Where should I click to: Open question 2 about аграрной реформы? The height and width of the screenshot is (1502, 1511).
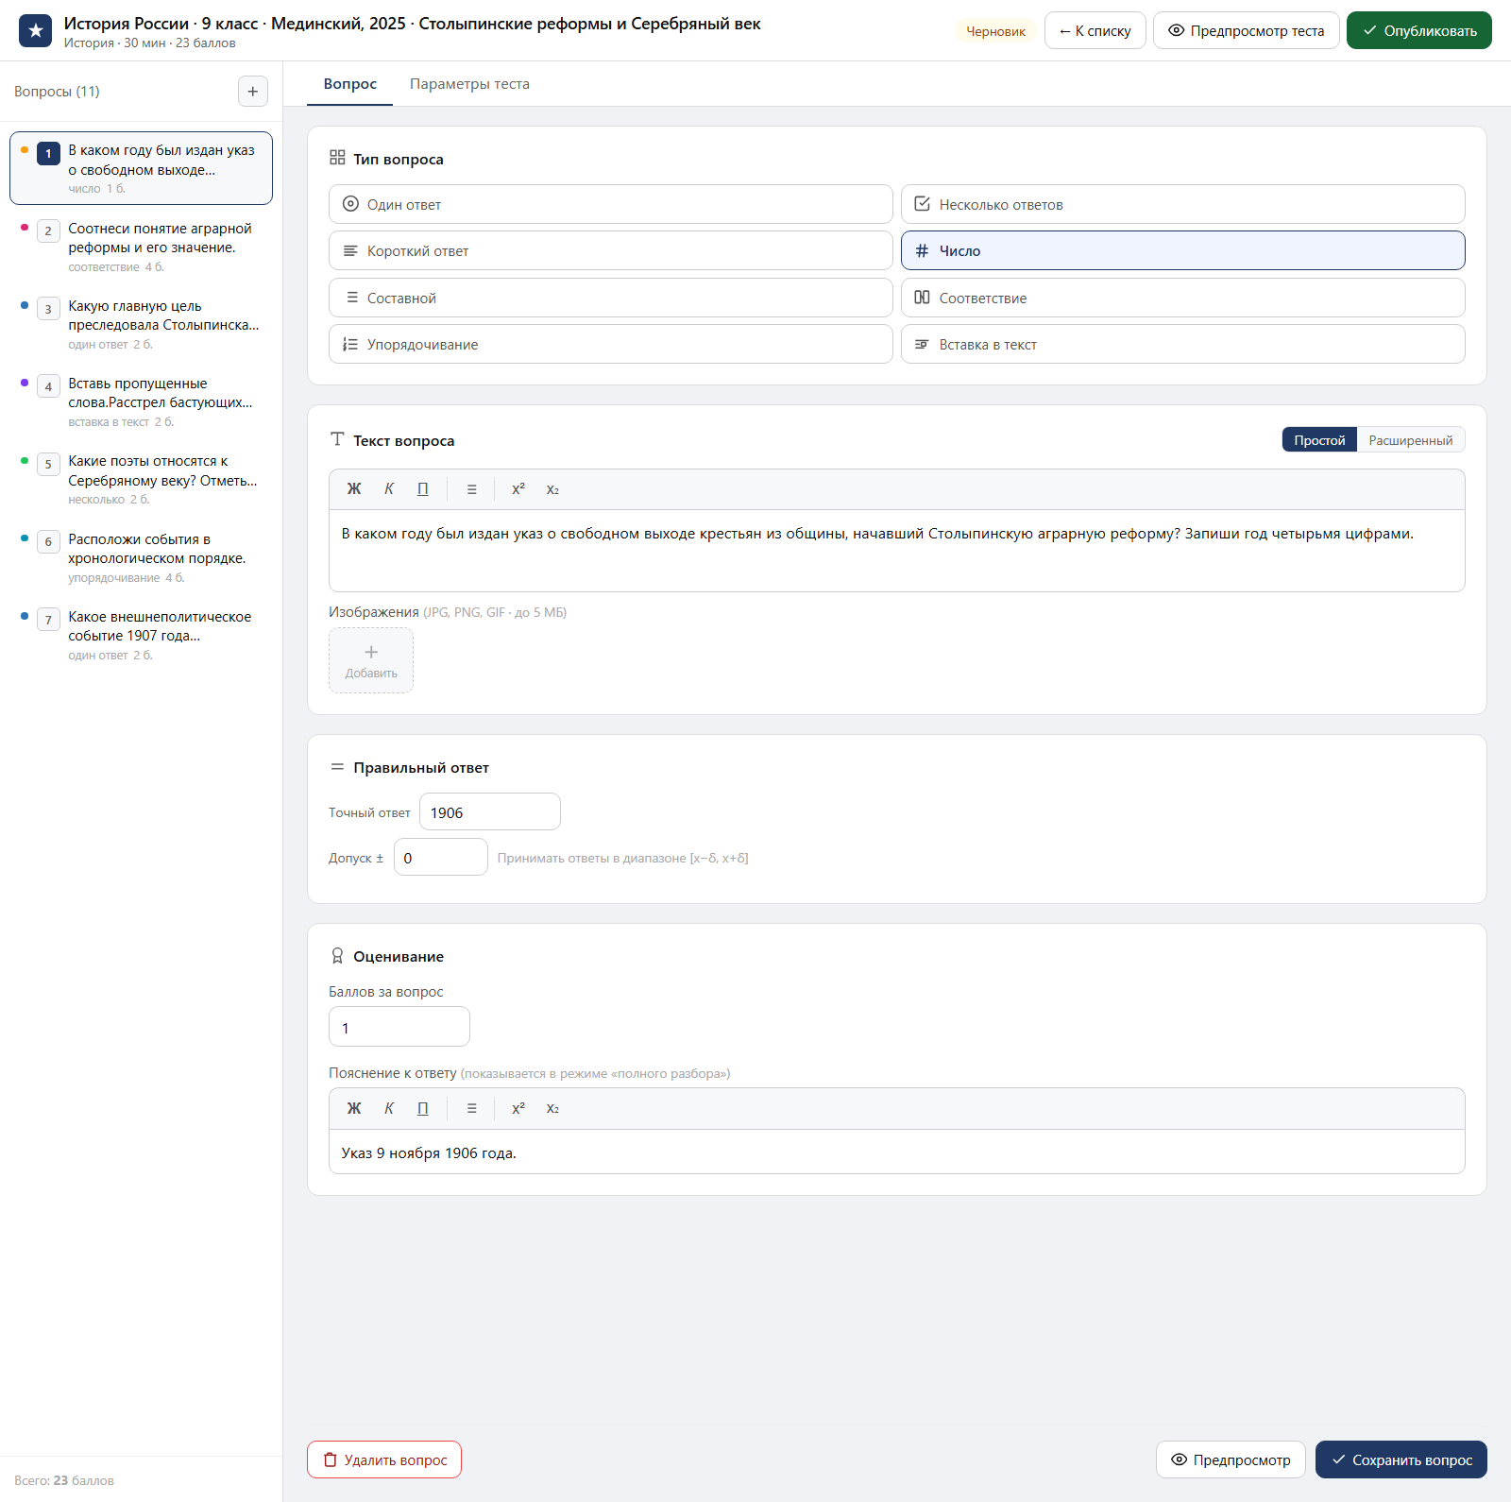(141, 246)
